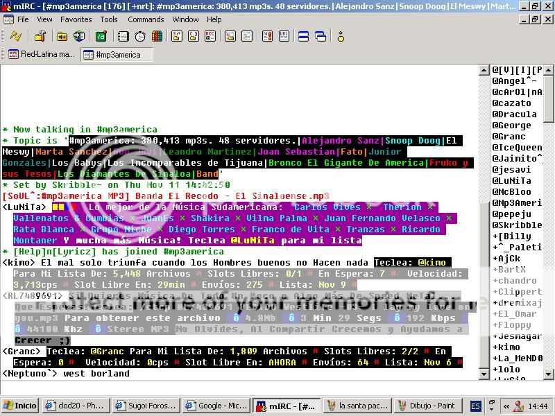Select @Angel^- in the nick list
This screenshot has height=416, width=555.
(x=514, y=81)
